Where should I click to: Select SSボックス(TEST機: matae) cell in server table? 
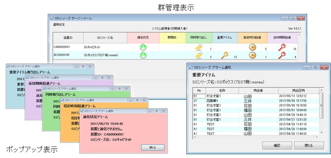105,55
